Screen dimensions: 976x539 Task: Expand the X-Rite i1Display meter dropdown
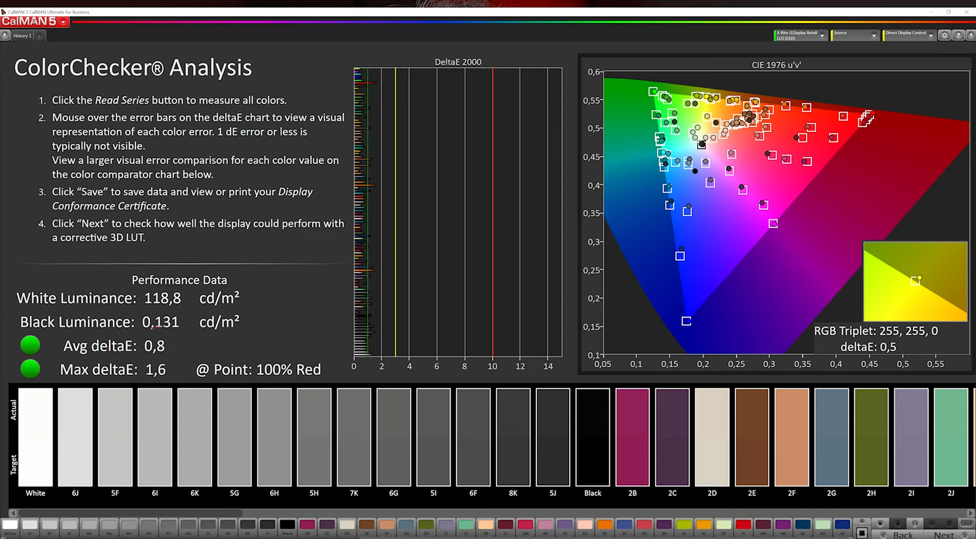click(822, 36)
